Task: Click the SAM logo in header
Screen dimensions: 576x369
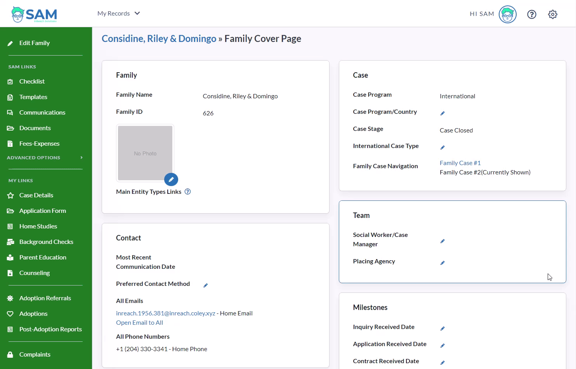Action: coord(34,14)
